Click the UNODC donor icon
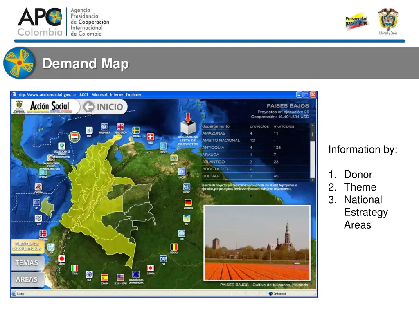The height and width of the screenshot is (314, 419). pyautogui.click(x=187, y=186)
